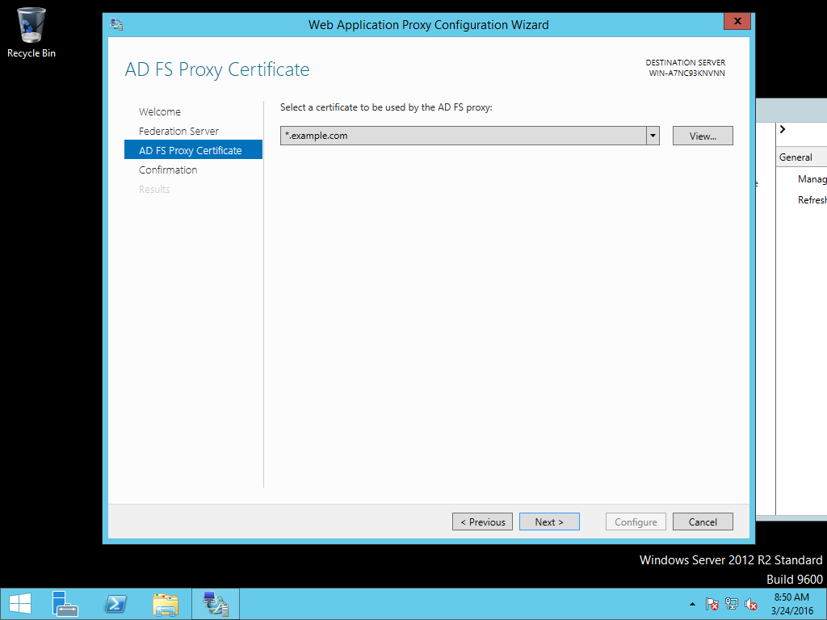Open the Start button in taskbar
Screen dimensions: 827x620
tap(20, 604)
